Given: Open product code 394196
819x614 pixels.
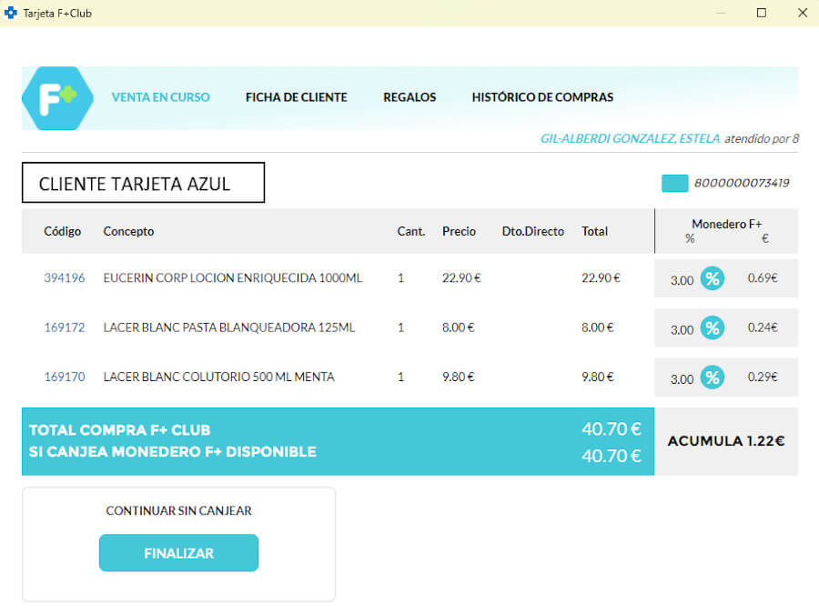Looking at the screenshot, I should coord(65,277).
